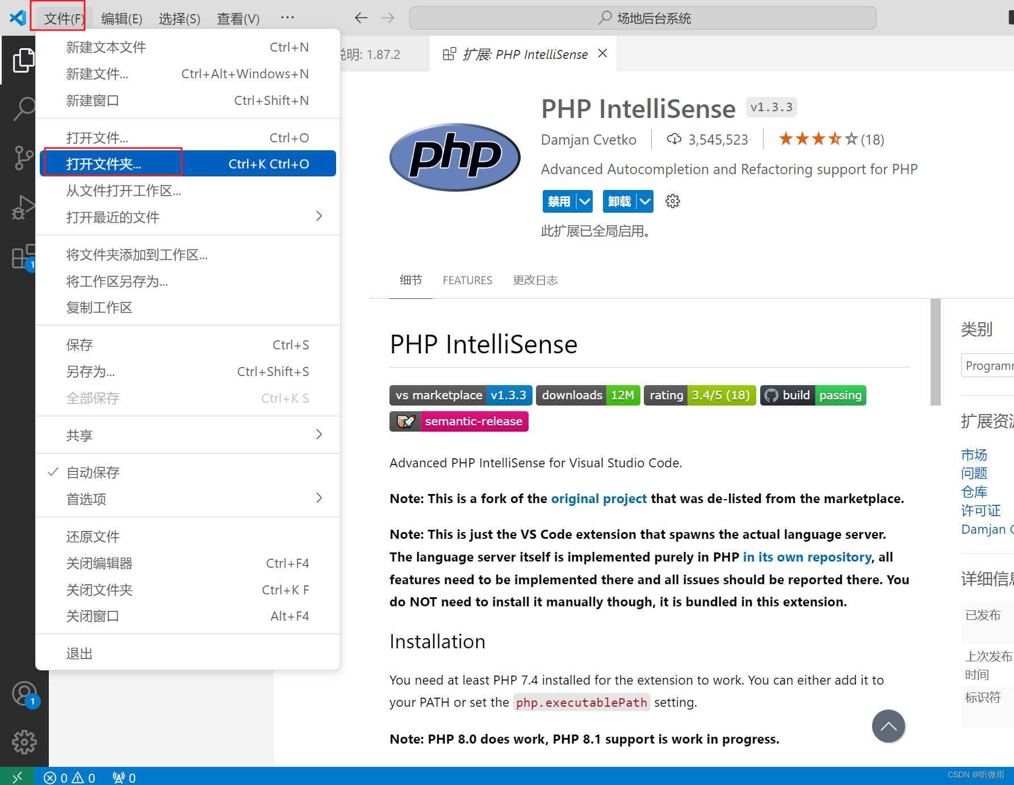The width and height of the screenshot is (1014, 785).
Task: Open the 市场 marketplace resource link
Action: pos(974,455)
